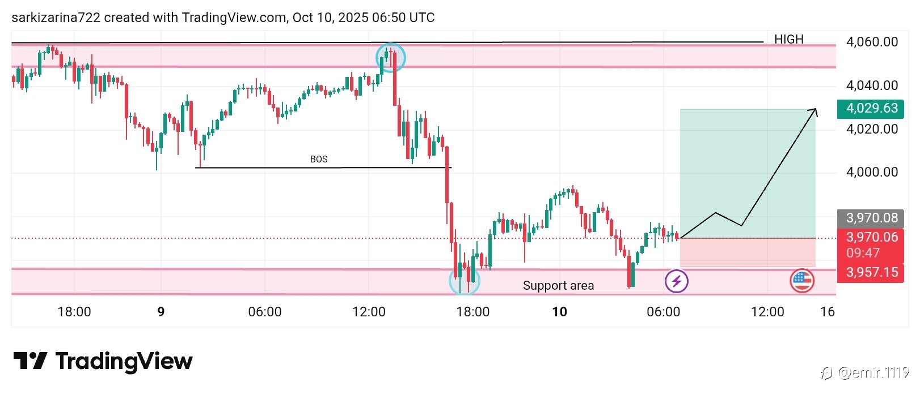Click the teal circle at the support low

pos(464,280)
